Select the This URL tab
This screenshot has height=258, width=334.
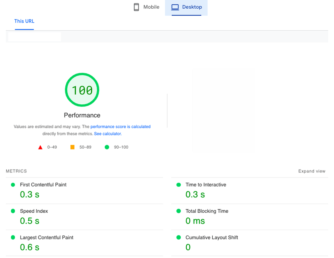[24, 21]
